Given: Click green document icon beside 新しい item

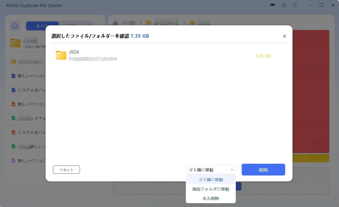Looking at the screenshot, I should (x=14, y=147).
